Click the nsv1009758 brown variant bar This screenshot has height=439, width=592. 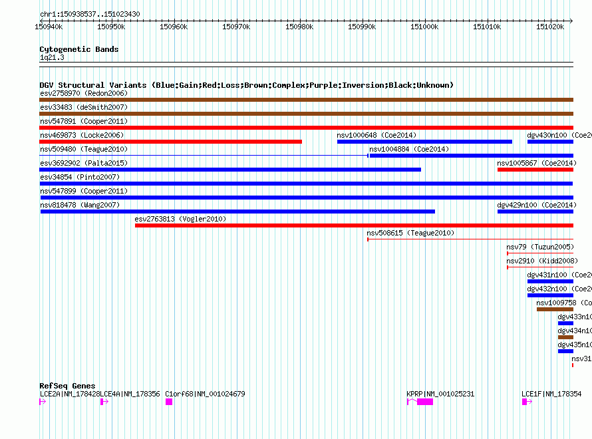pos(555,309)
